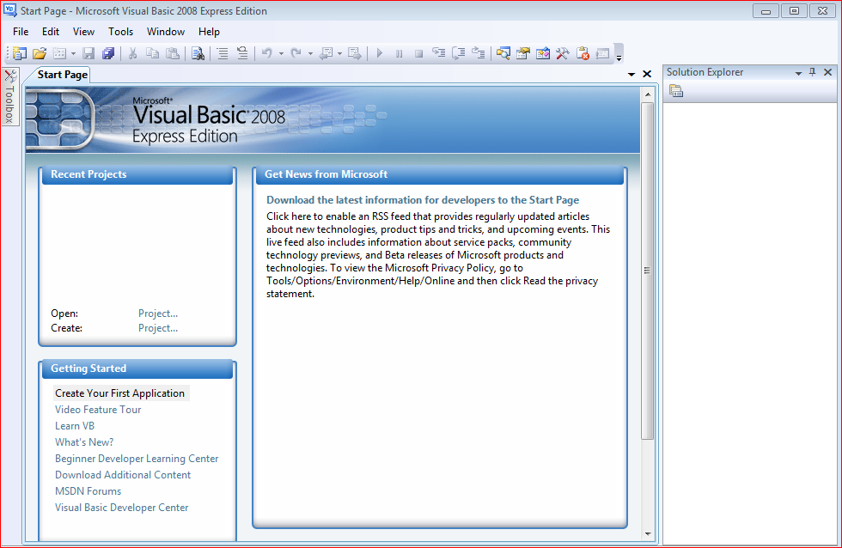Click the Toolbox hammer and wrench toolbar icon
Image resolution: width=842 pixels, height=548 pixels.
tap(562, 53)
